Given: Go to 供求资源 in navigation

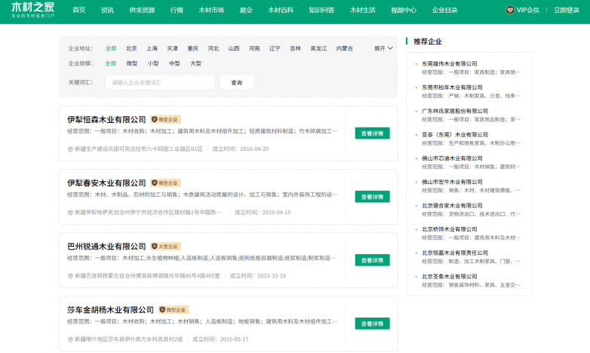Looking at the screenshot, I should [142, 10].
